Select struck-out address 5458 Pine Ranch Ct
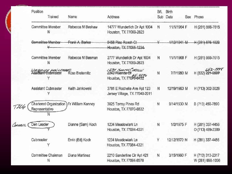 pos(122,43)
